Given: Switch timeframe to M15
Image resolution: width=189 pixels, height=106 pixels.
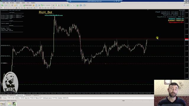Looking at the screenshot, I should (x=38, y=8).
